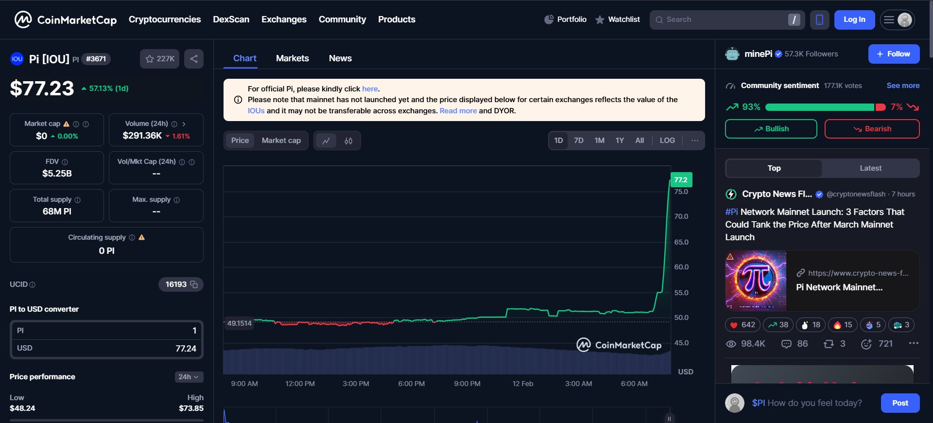933x423 pixels.
Task: Click the share icon next to Pi
Action: point(194,59)
